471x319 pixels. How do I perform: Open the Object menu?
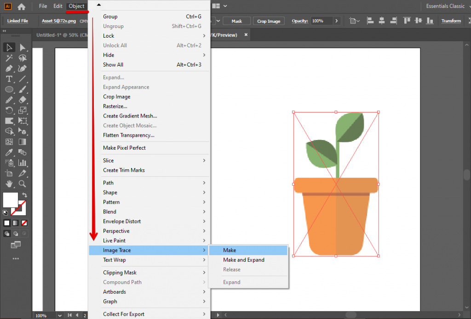(x=76, y=6)
